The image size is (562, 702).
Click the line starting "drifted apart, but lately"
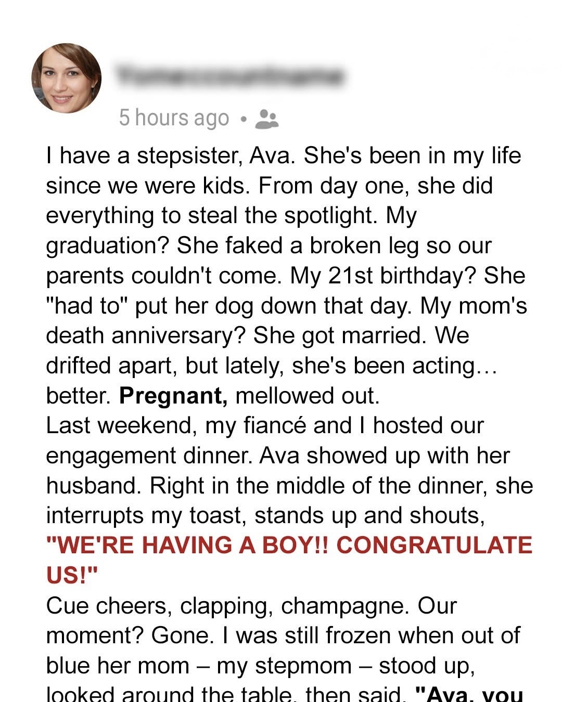click(x=272, y=366)
